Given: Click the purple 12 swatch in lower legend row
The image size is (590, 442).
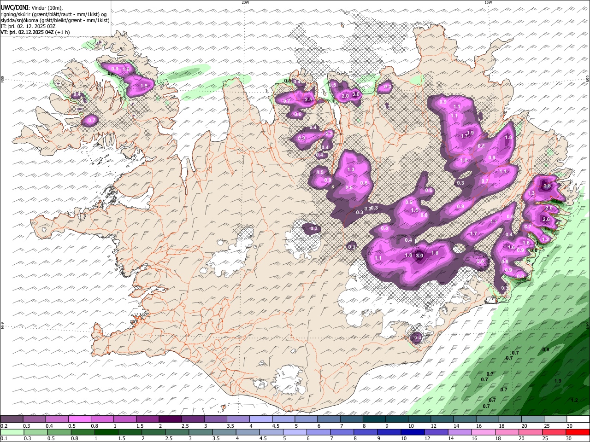Looking at the screenshot, I should [436, 432].
